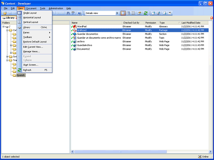This screenshot has width=214, height=160.
Task: Click the Properties toolbar icon
Action: 139,13
